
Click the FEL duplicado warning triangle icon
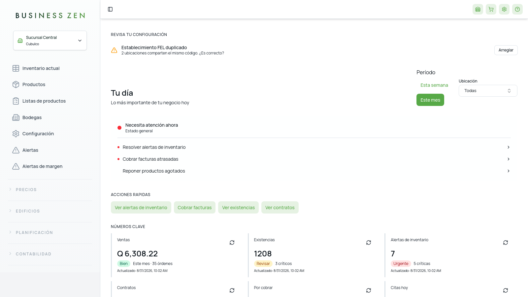tap(114, 50)
